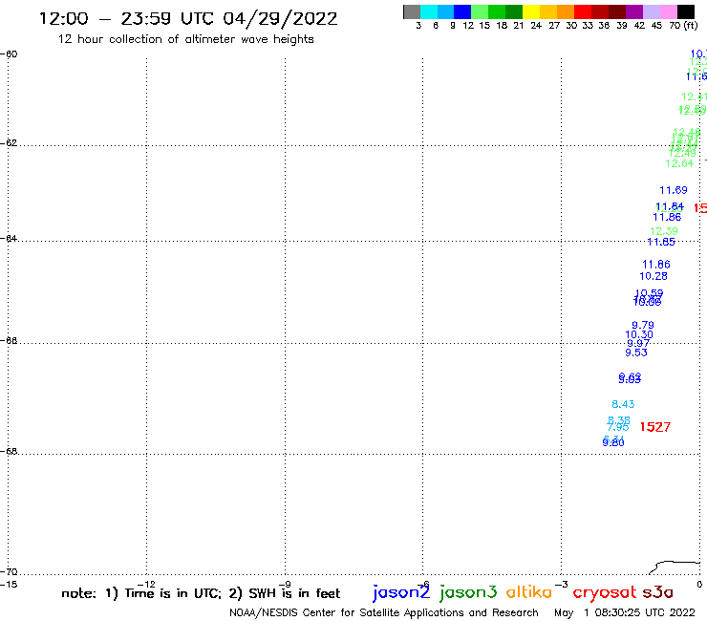707x621 pixels.
Task: Pick the lavender 45 ft swatch
Action: [651, 11]
